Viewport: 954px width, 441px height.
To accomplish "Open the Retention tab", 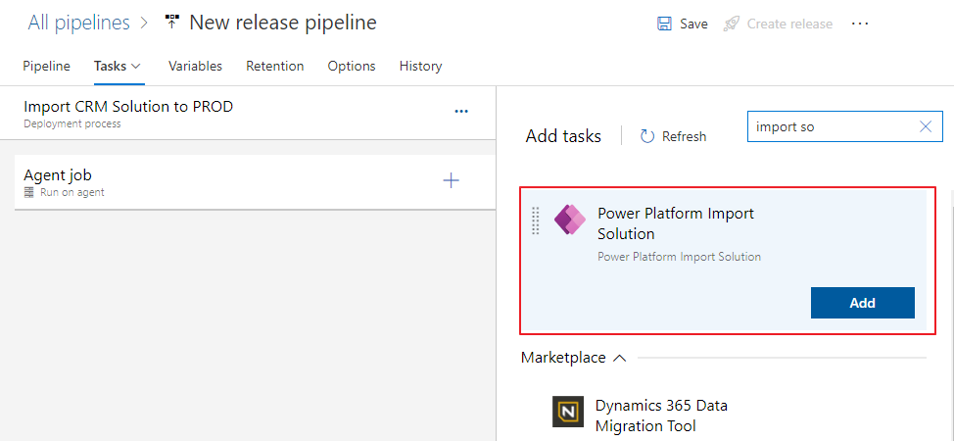I will [275, 66].
